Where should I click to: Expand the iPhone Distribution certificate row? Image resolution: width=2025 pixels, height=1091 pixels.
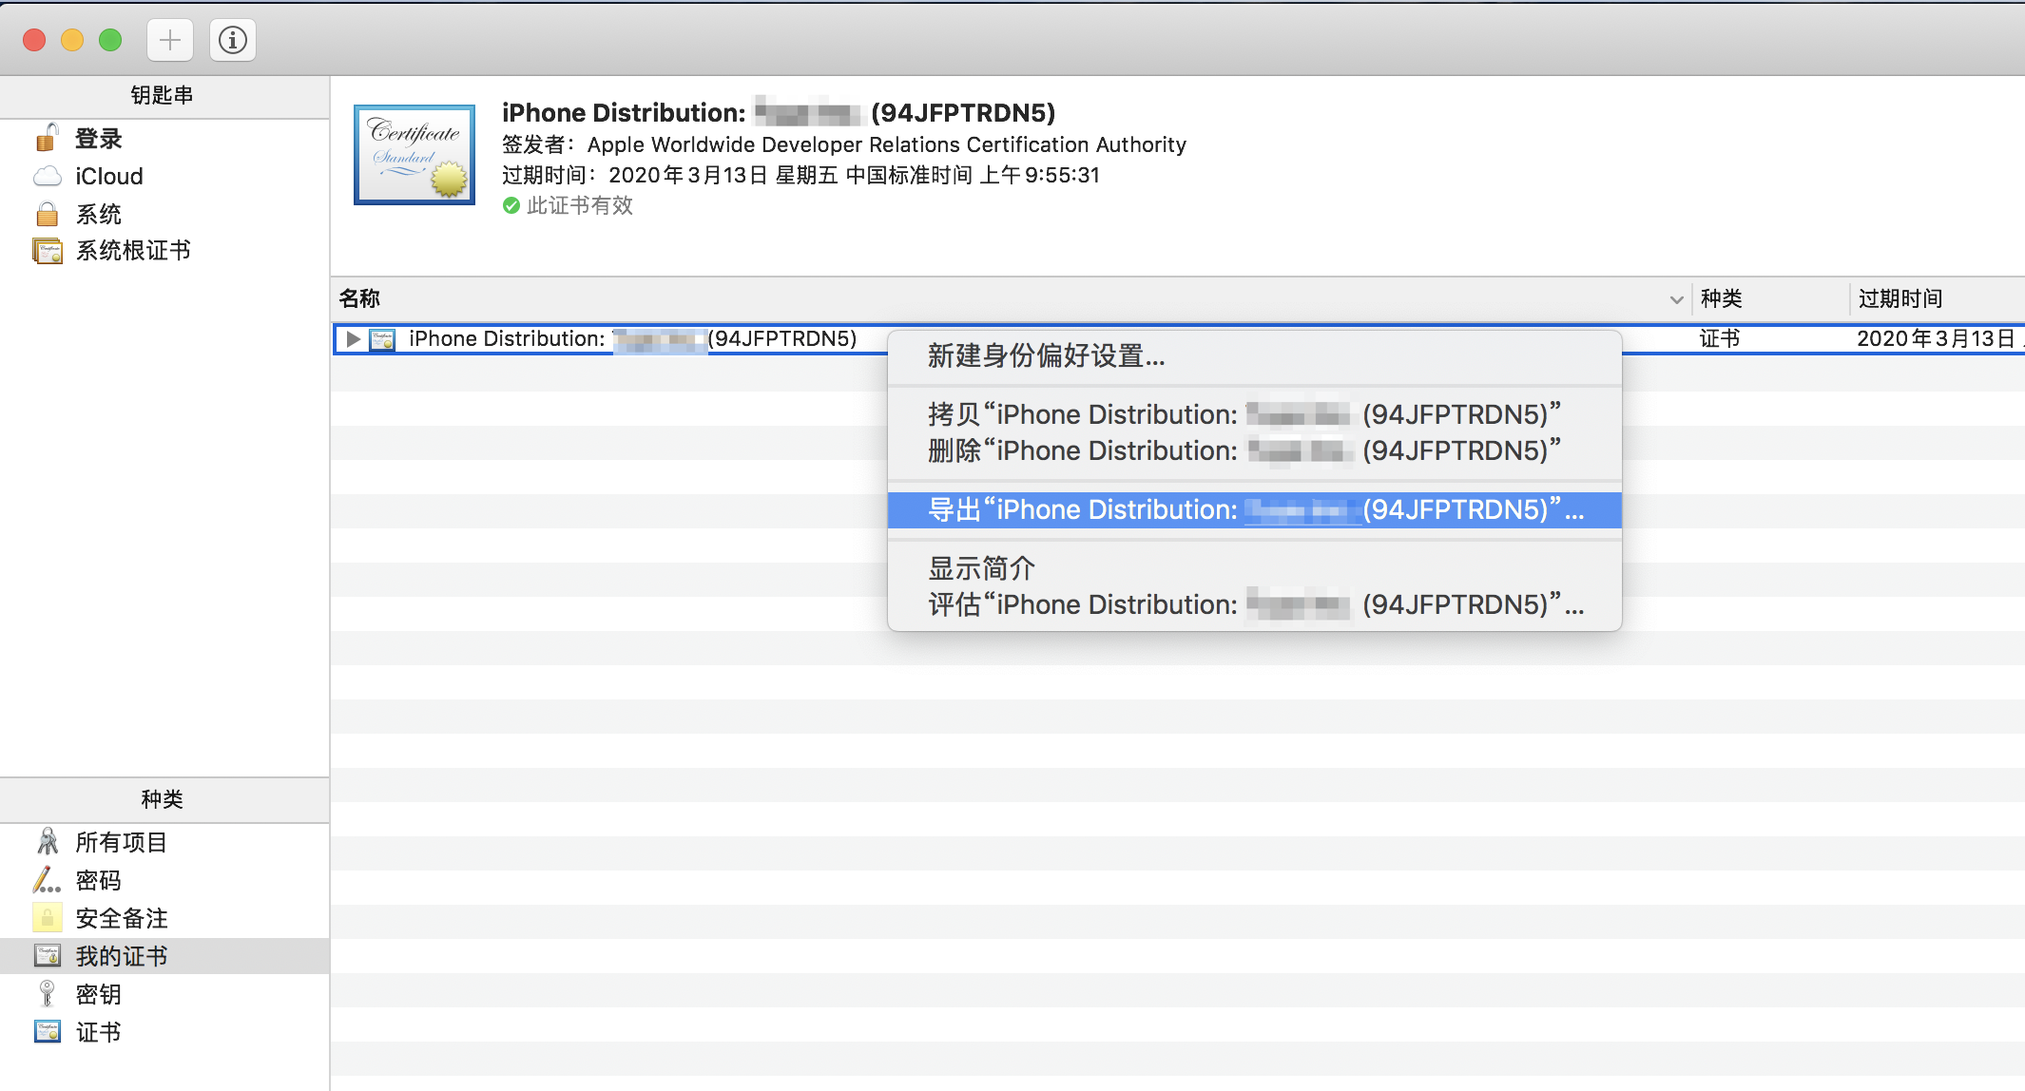tap(353, 339)
